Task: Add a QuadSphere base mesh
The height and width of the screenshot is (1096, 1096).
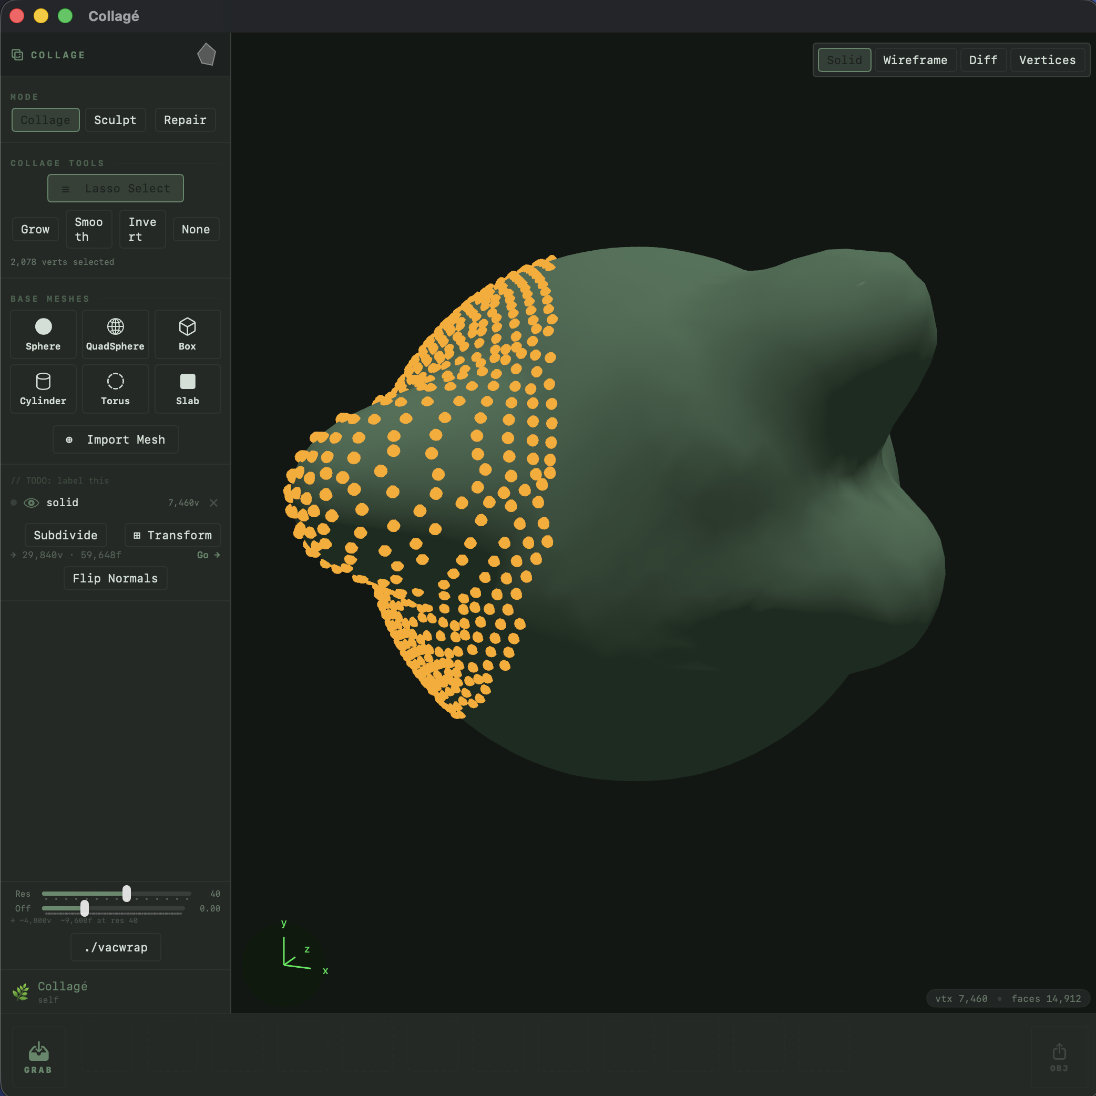Action: point(115,334)
